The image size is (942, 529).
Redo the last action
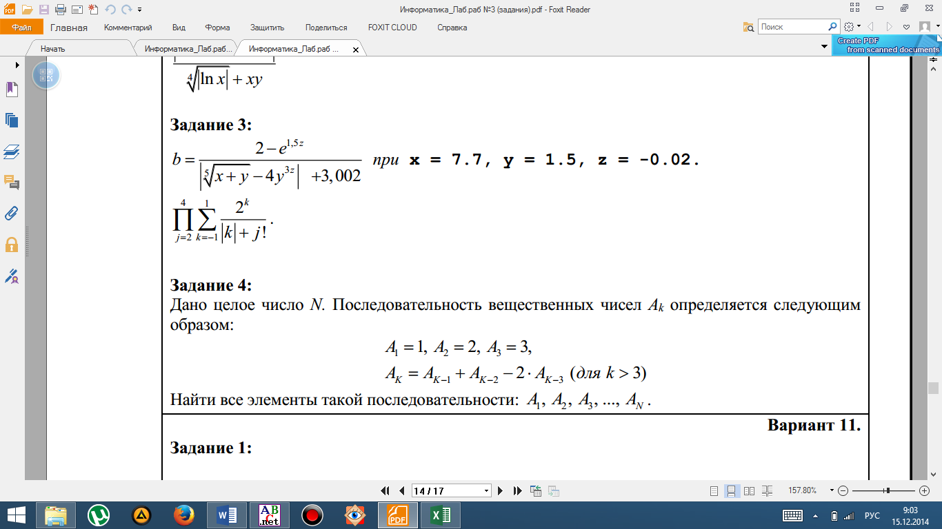pyautogui.click(x=127, y=10)
